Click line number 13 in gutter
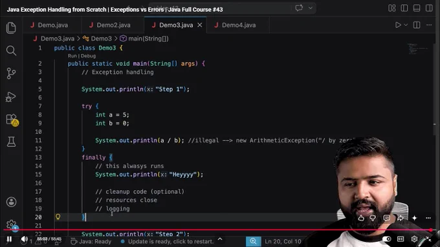Screen dimensions: 440x247 [38, 157]
